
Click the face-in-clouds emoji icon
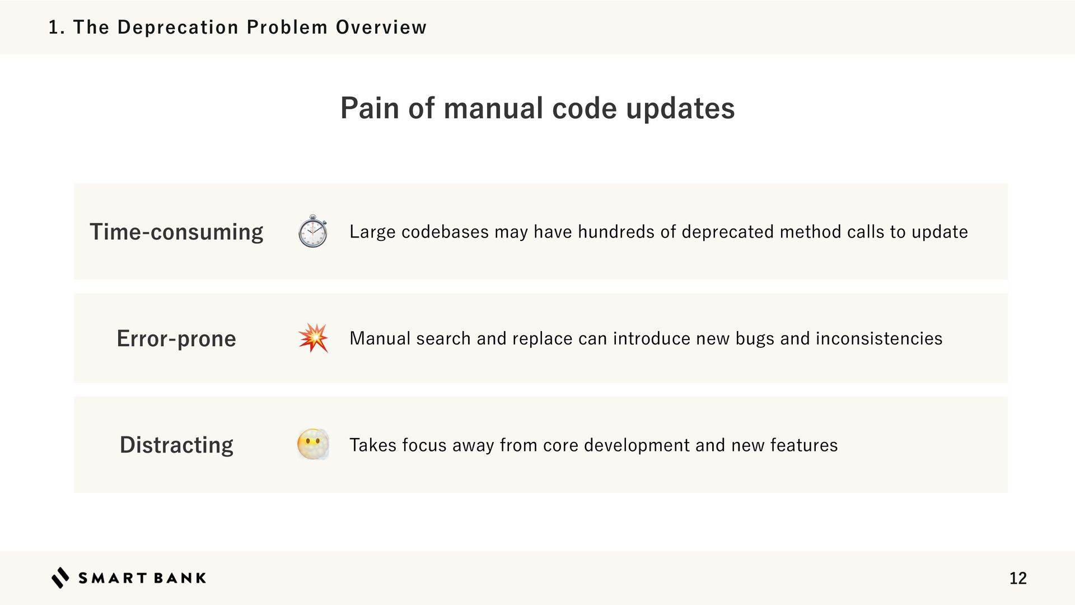[x=312, y=444]
